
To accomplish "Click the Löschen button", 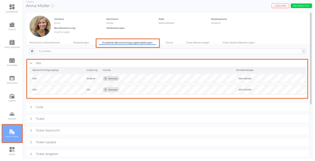I will [280, 6].
